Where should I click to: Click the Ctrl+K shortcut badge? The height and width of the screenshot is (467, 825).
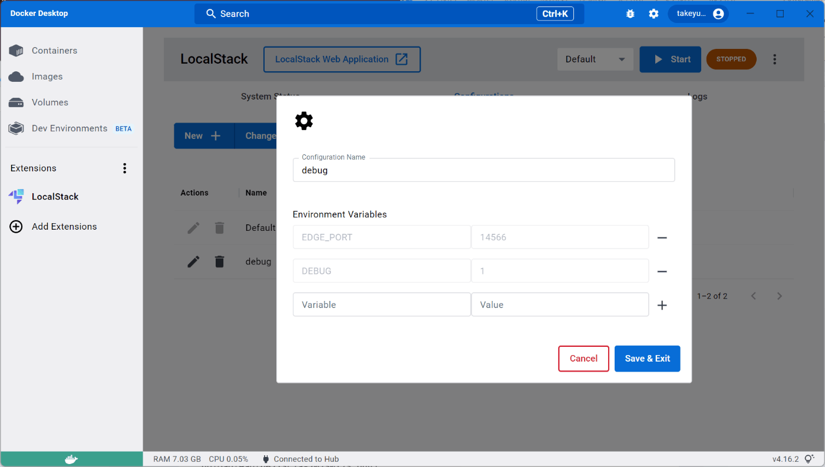click(x=555, y=14)
